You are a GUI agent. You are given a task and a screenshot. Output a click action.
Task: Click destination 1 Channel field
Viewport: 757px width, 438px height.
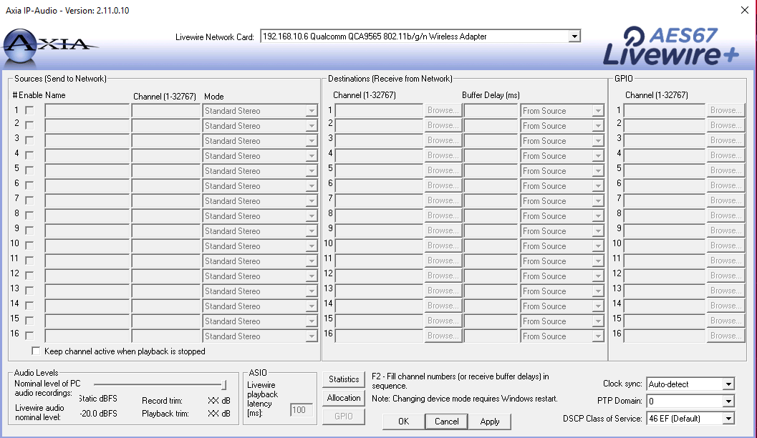tap(379, 111)
